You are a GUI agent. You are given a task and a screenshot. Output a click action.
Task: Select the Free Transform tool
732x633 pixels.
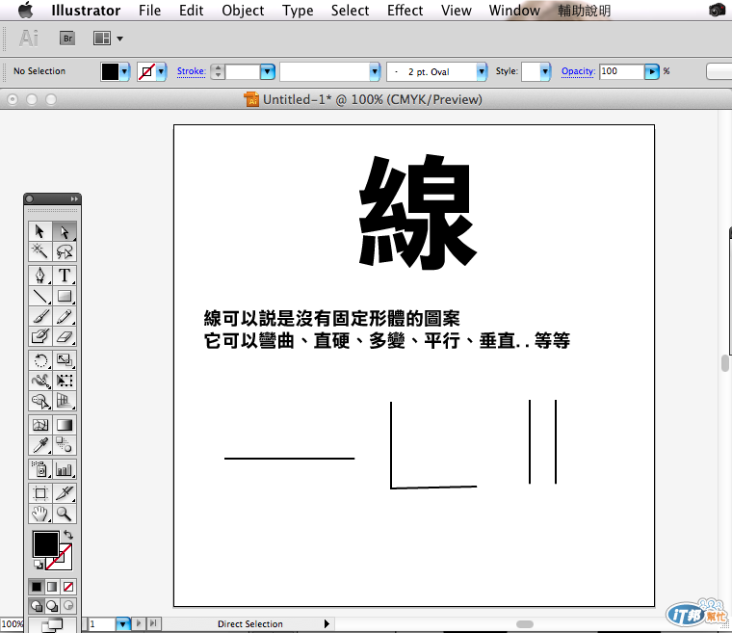coord(65,381)
